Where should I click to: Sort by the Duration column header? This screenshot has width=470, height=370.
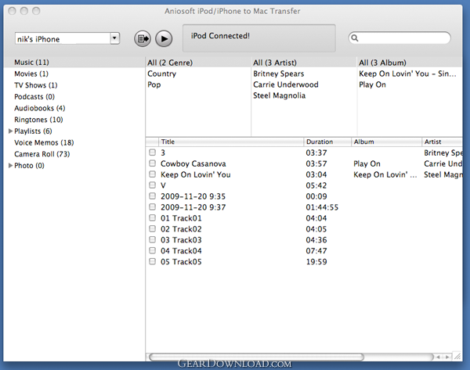(x=327, y=142)
